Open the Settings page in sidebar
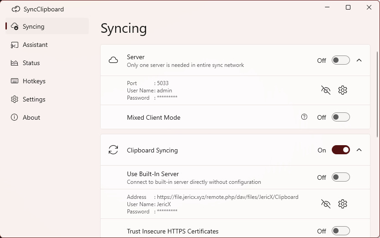 [x=47, y=99]
